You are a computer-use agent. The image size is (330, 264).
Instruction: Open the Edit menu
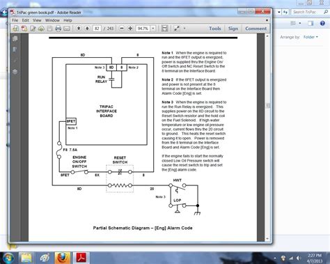tap(26, 20)
